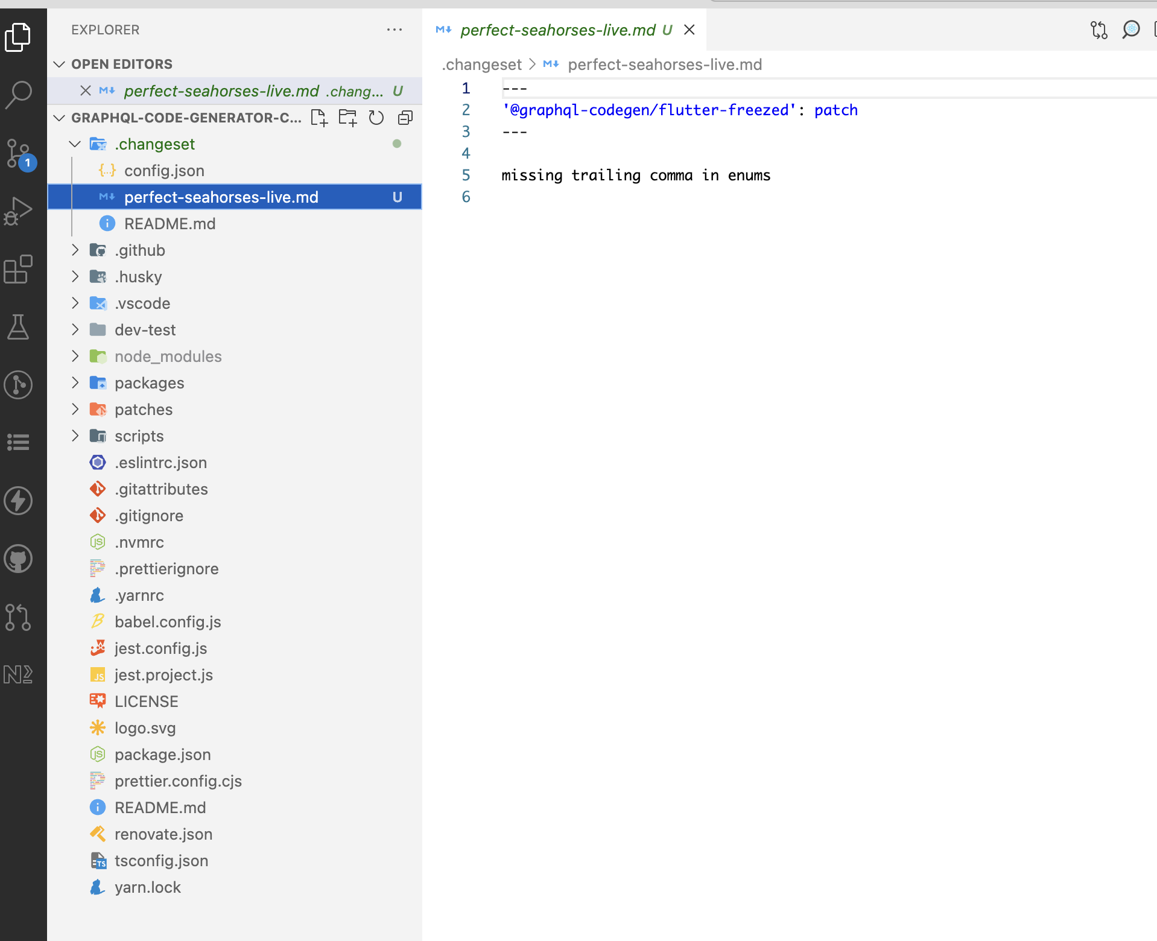Open the Extensions view

coord(18,269)
